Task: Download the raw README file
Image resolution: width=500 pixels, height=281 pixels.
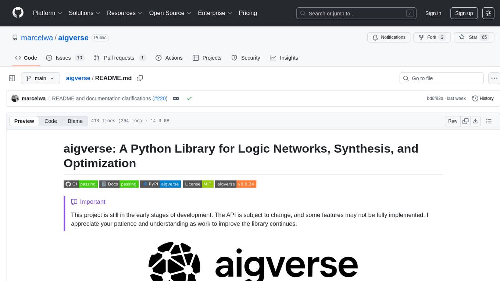Action: pos(475,121)
